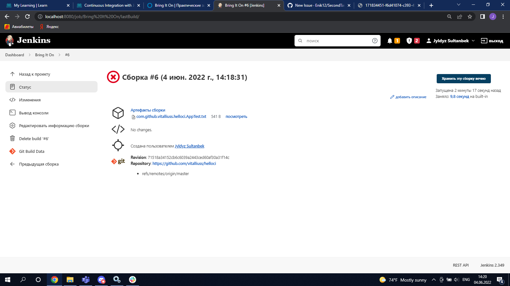Open Git Build Data icon

pyautogui.click(x=12, y=151)
